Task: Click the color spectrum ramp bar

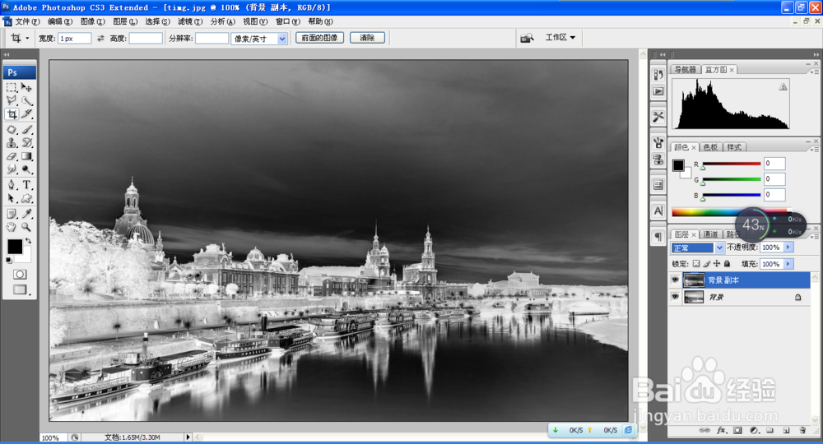Action: tap(729, 212)
